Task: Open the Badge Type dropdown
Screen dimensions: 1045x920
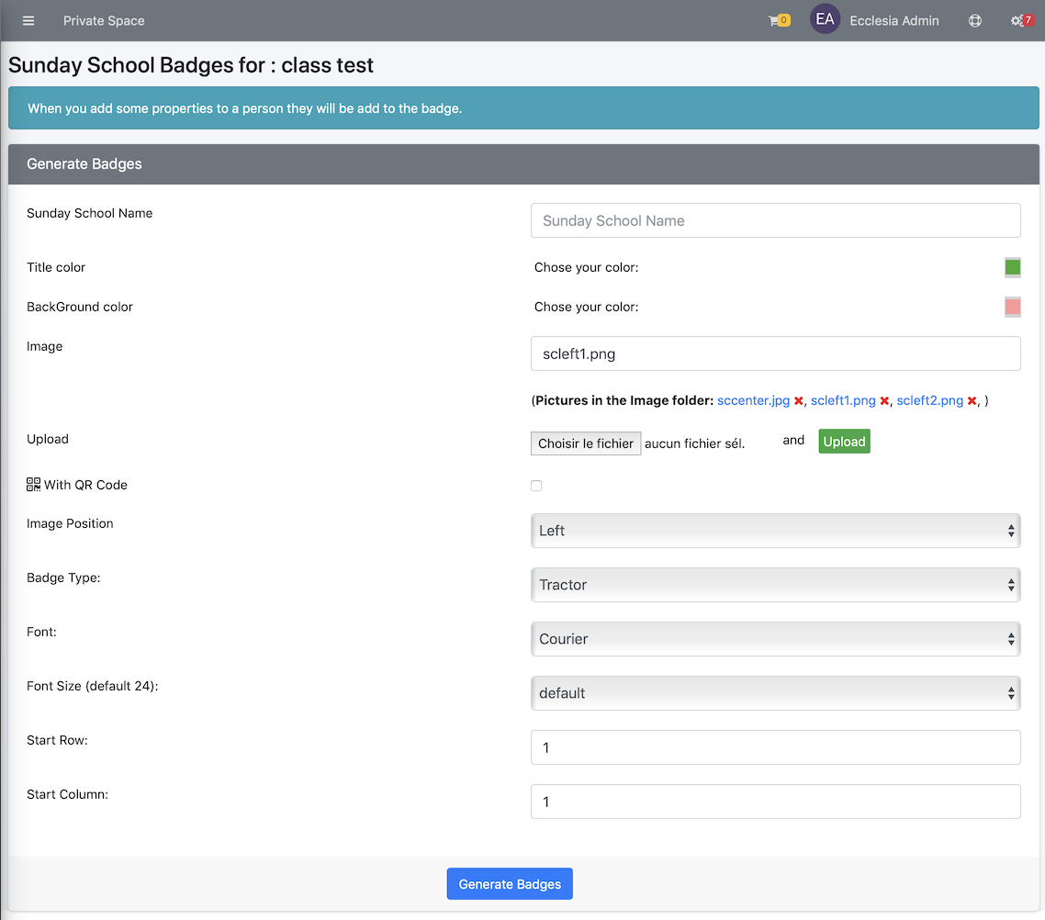Action: tap(775, 585)
